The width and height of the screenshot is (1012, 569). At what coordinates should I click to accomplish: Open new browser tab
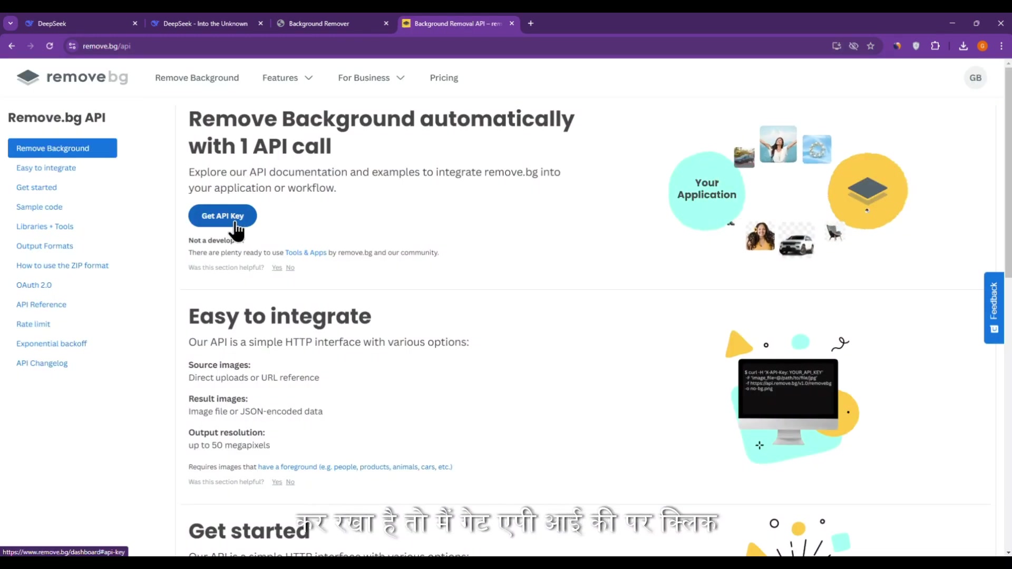point(531,23)
